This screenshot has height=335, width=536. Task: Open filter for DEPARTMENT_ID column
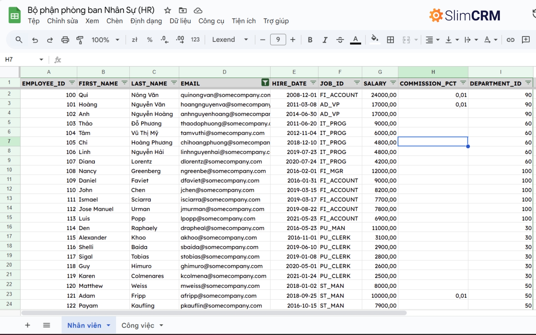coord(528,83)
